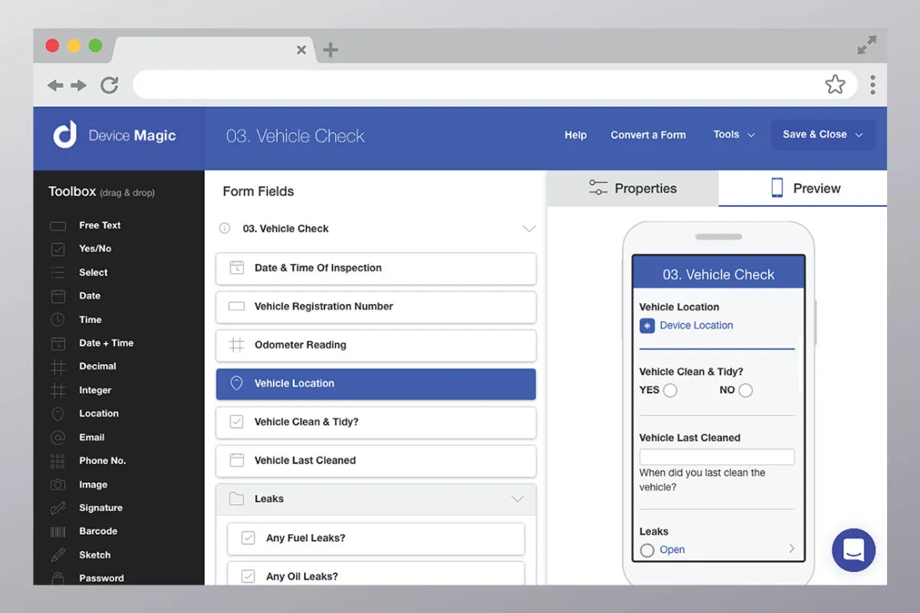Click the Vehicle Last Cleaned input box

click(717, 457)
